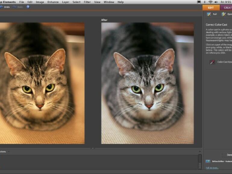Click the Wi-Fi icon in menu bar
Image resolution: width=232 pixels, height=174 pixels.
point(210,2)
